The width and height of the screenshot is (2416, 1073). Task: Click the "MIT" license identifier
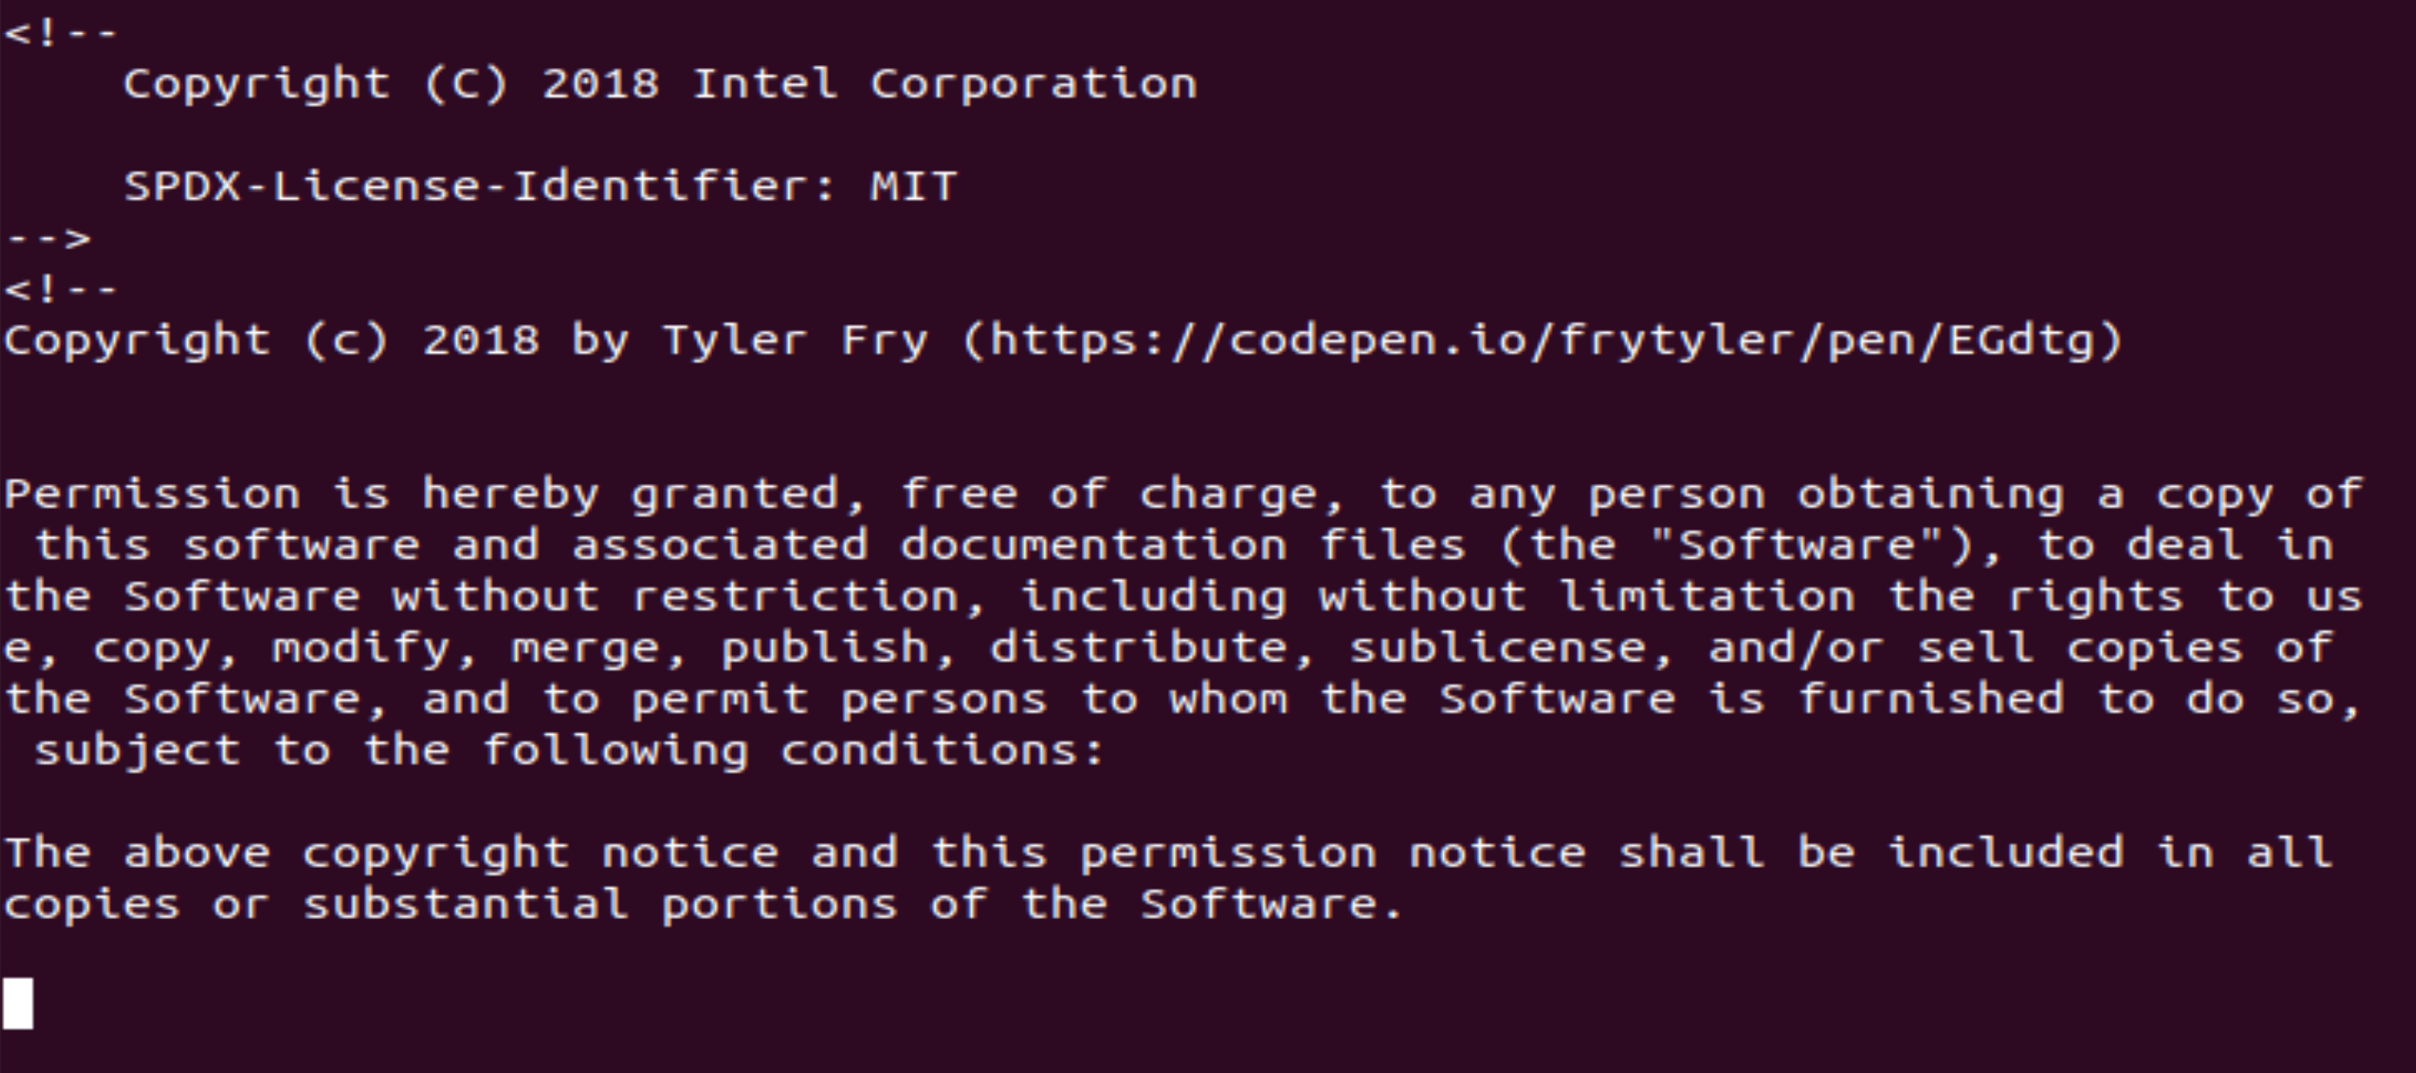913,186
